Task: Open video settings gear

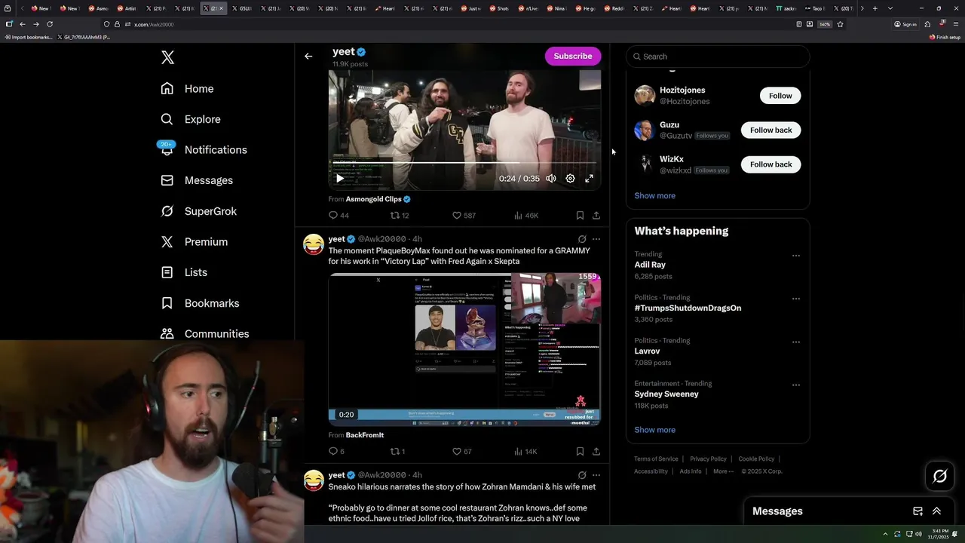Action: click(x=570, y=179)
